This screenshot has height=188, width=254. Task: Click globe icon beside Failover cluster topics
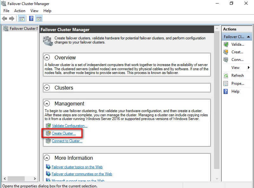point(48,167)
